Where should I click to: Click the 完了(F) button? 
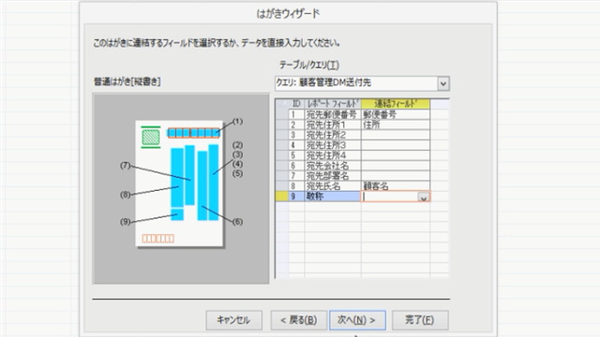[x=420, y=320]
